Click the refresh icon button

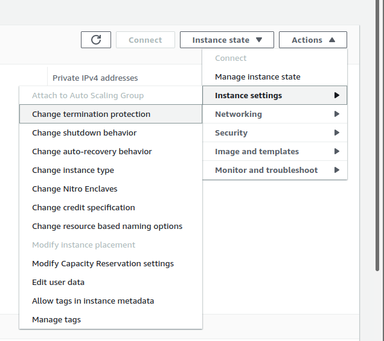[x=96, y=40]
